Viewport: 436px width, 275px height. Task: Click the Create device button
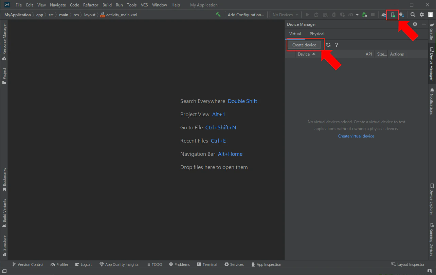[304, 45]
